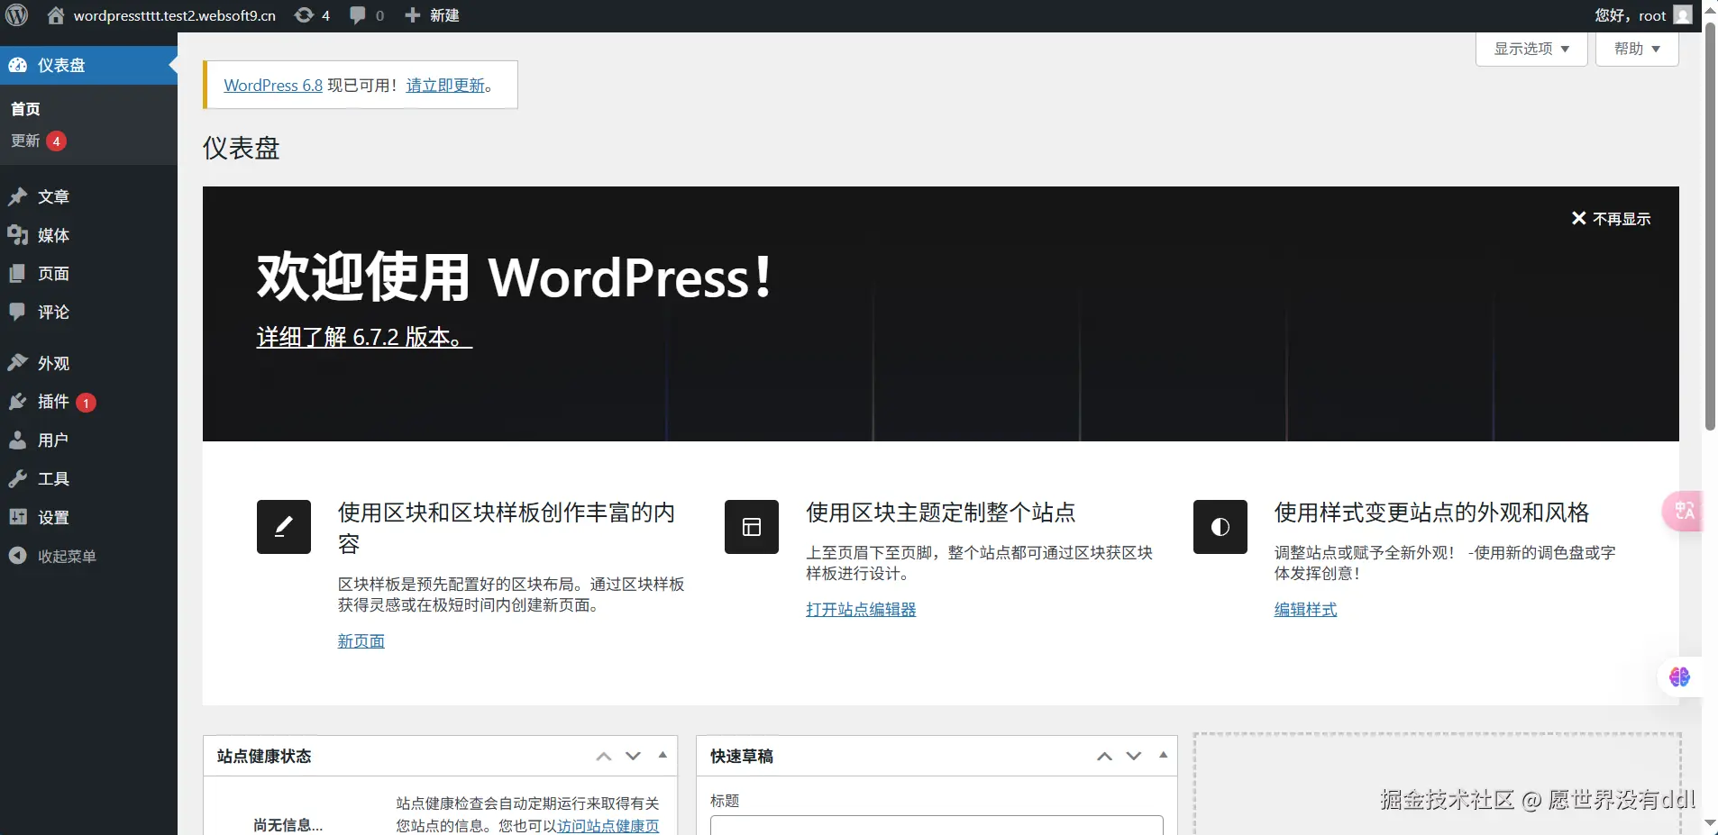The width and height of the screenshot is (1718, 835).
Task: Toggle the 快速草稿 panel collapse triangle
Action: [1163, 756]
